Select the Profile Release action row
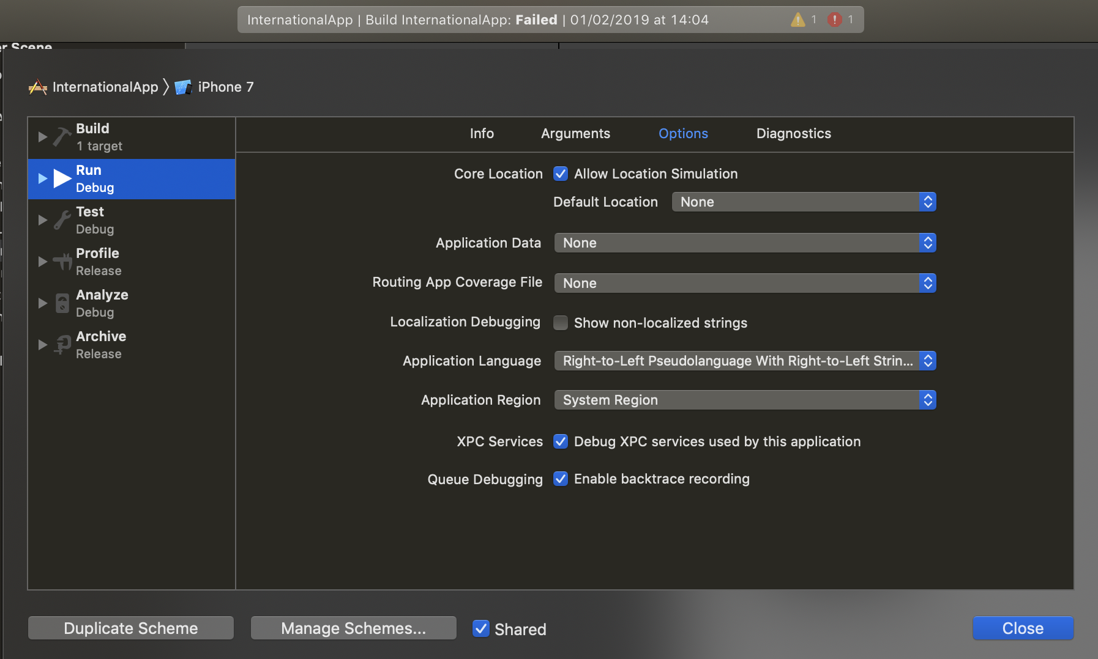 click(132, 262)
